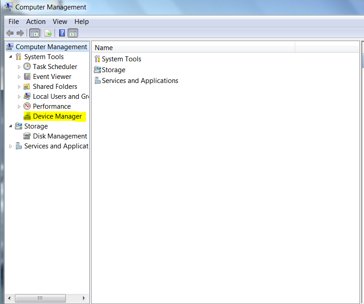Open the Action menu
The height and width of the screenshot is (304, 364).
[x=36, y=21]
